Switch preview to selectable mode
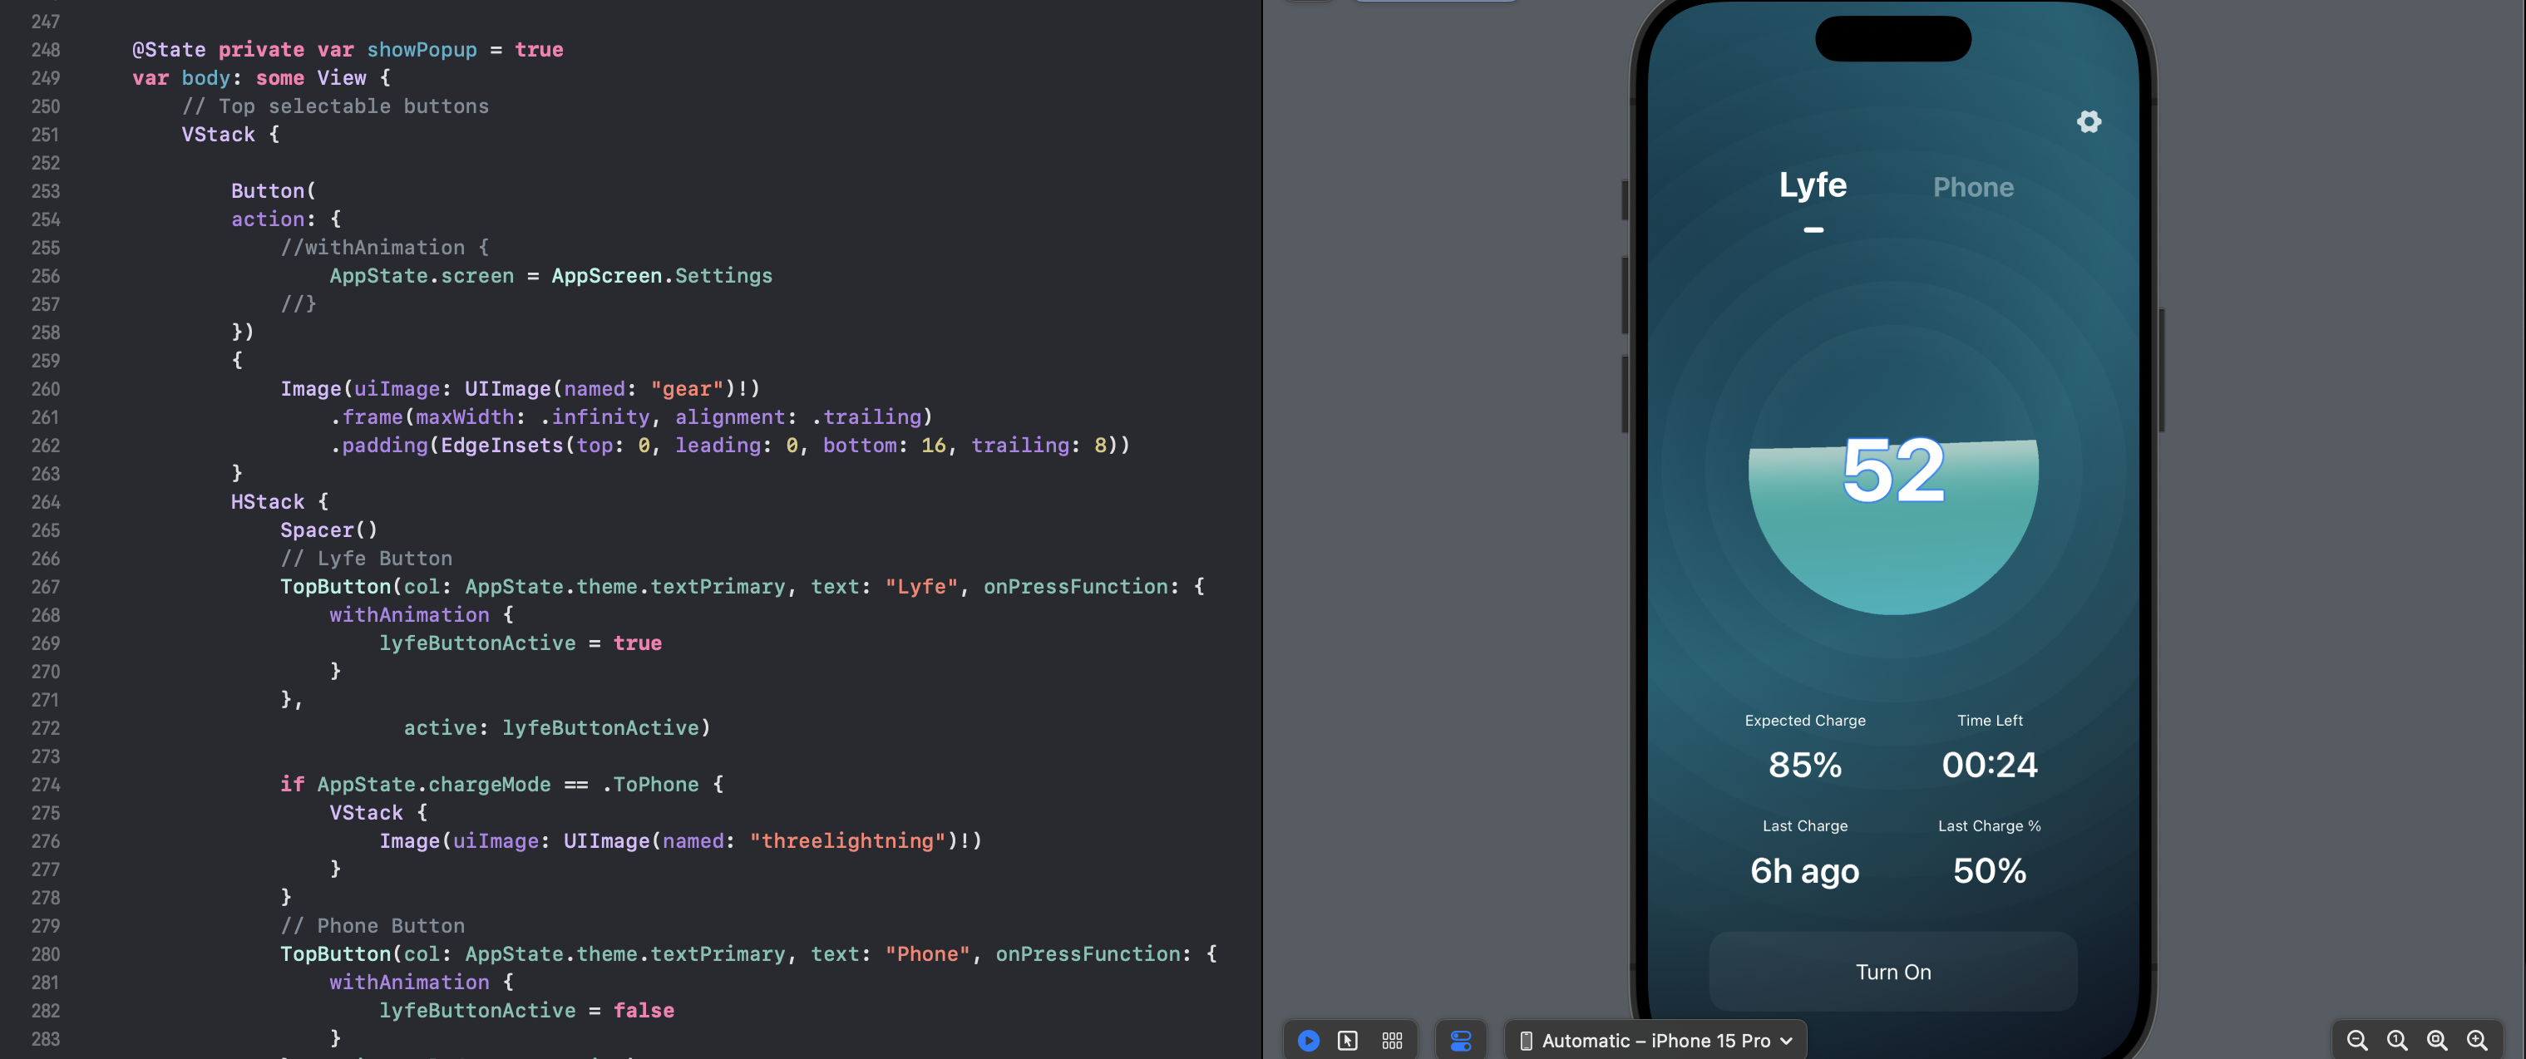 (x=1347, y=1041)
